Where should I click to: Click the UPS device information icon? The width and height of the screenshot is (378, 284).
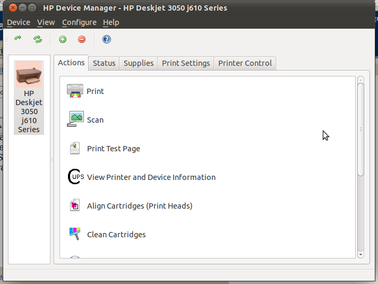(76, 176)
